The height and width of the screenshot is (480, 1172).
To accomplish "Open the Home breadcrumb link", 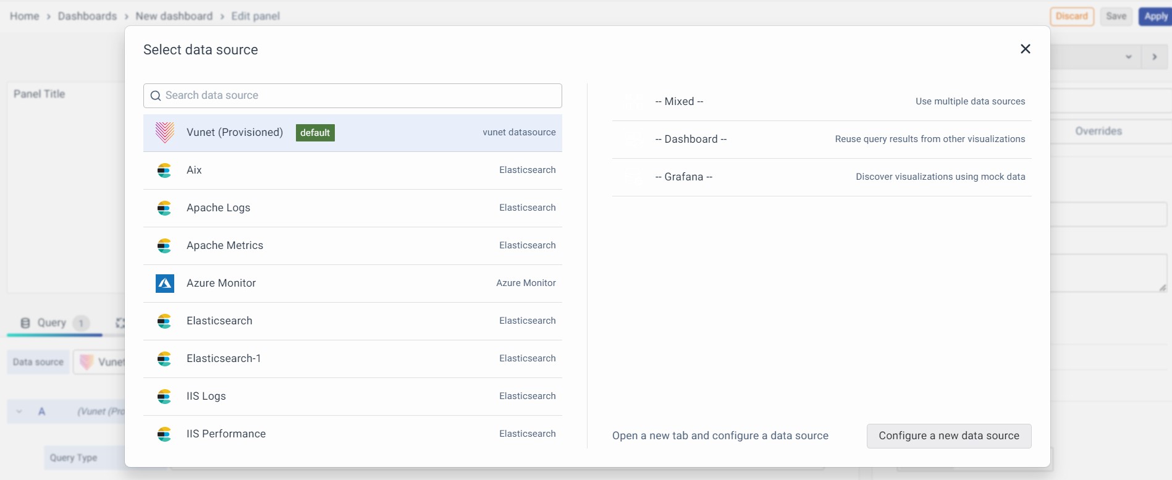I will [24, 16].
